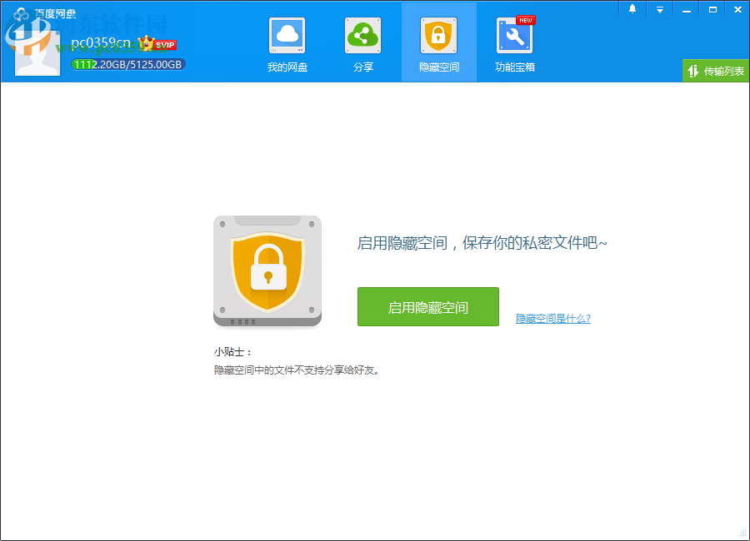Open the main settings dropdown arrow
The width and height of the screenshot is (750, 541).
tap(661, 8)
